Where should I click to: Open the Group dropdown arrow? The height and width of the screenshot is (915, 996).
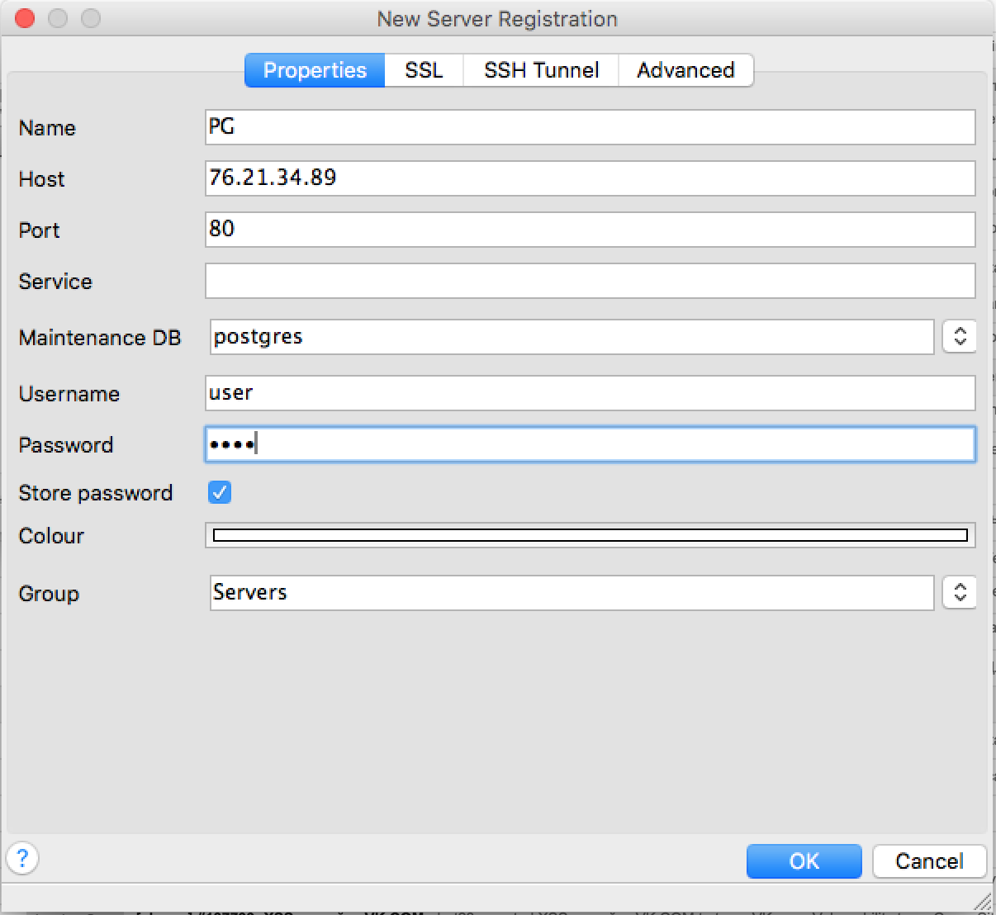[959, 593]
